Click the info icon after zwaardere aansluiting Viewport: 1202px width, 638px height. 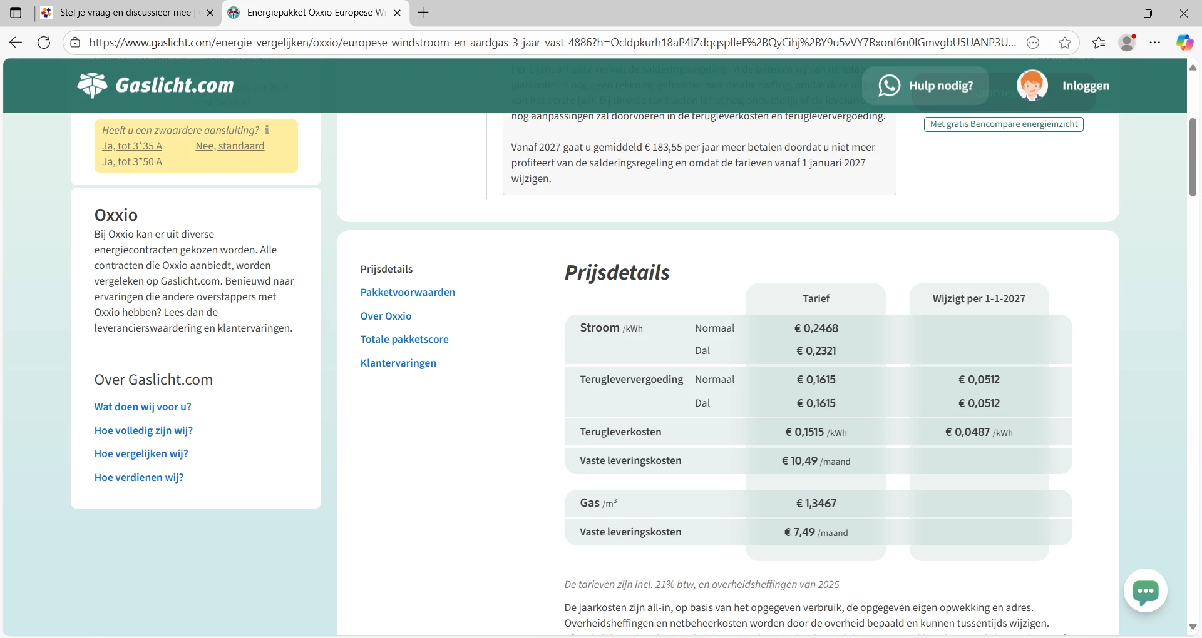(267, 130)
